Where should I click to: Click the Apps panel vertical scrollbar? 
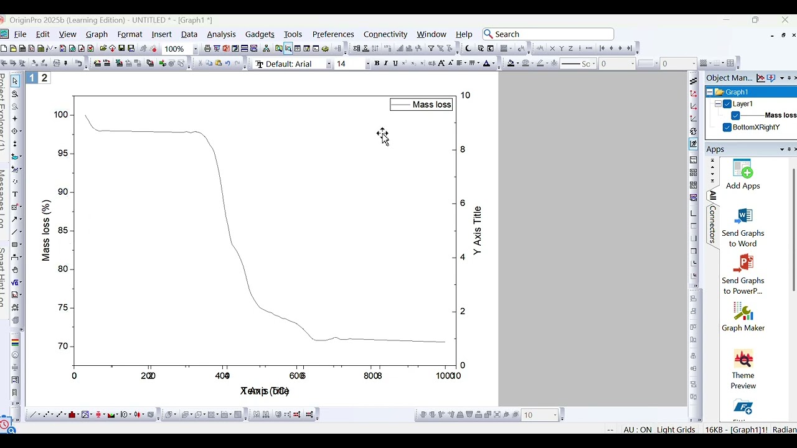coord(794,229)
